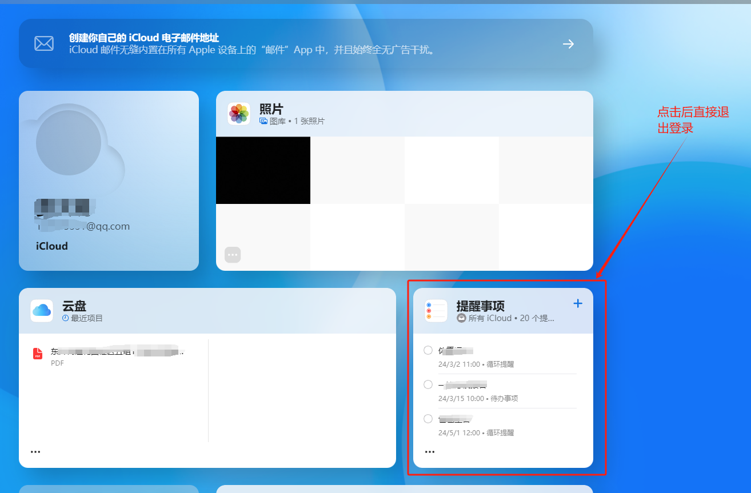Viewport: 751px width, 493px height.
Task: Click the email address ending in @qq.com
Action: click(x=83, y=226)
